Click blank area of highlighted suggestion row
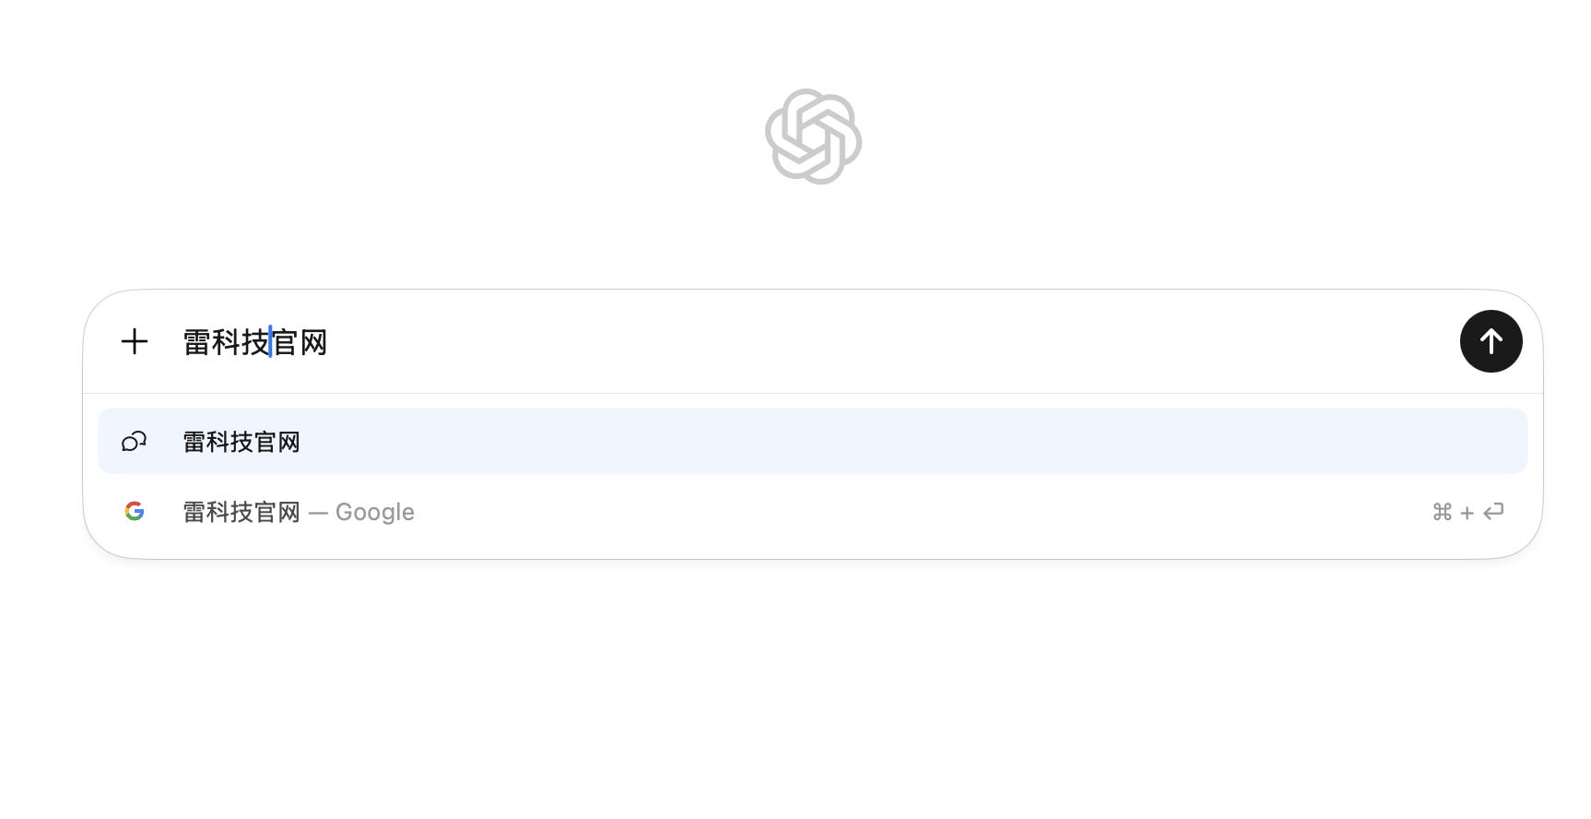Screen dimensions: 1591x819 (x=876, y=442)
